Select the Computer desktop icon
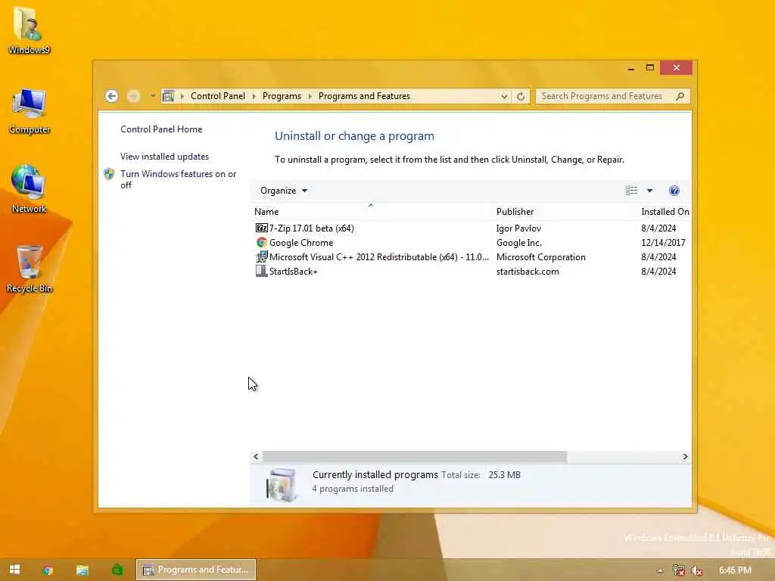 30,110
